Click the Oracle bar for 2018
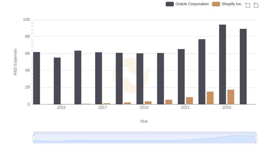Screen dimensions: 262x151 coord(119,79)
